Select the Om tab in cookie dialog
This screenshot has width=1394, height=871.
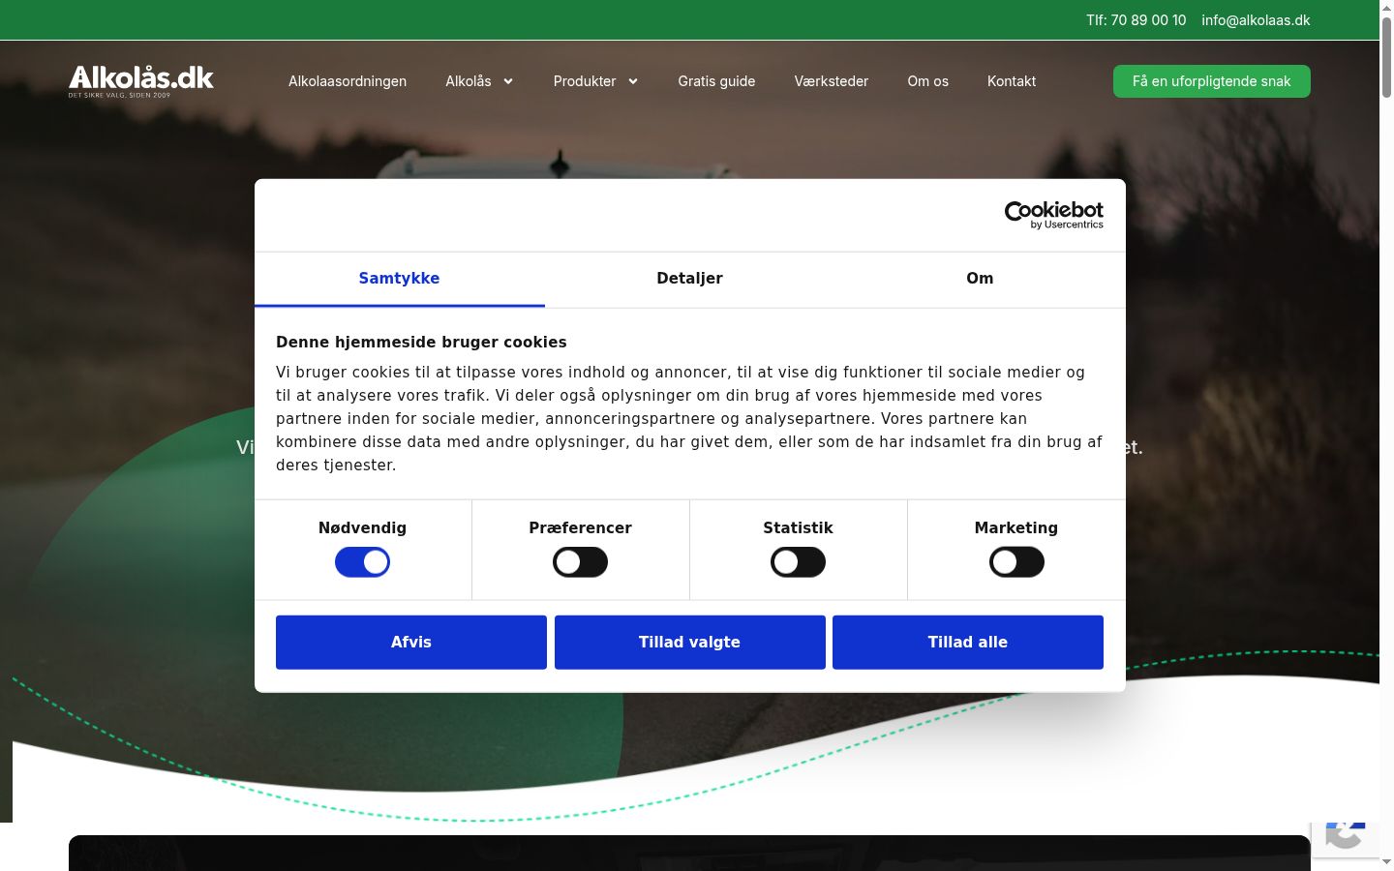point(980,279)
